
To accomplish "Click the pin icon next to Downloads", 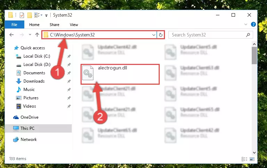I will (69, 81).
